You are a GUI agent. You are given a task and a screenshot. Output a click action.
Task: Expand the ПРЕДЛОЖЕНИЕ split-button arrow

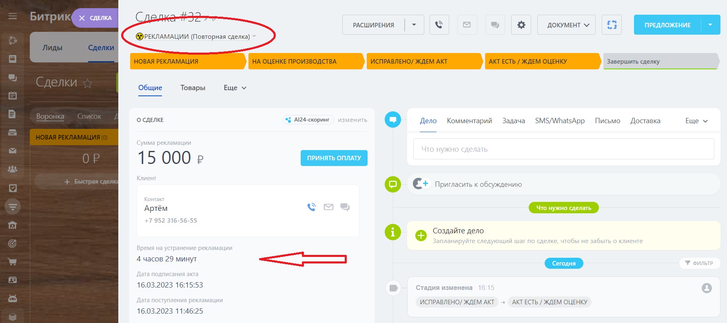710,25
